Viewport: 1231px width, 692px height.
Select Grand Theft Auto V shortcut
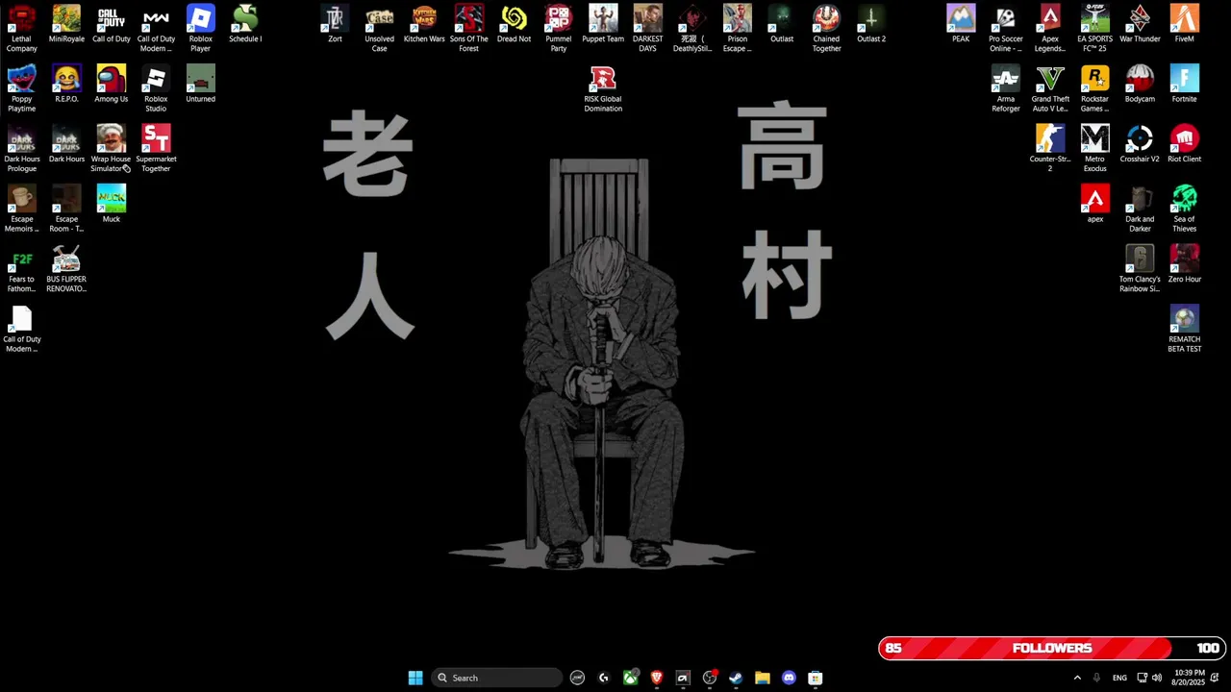(1050, 88)
